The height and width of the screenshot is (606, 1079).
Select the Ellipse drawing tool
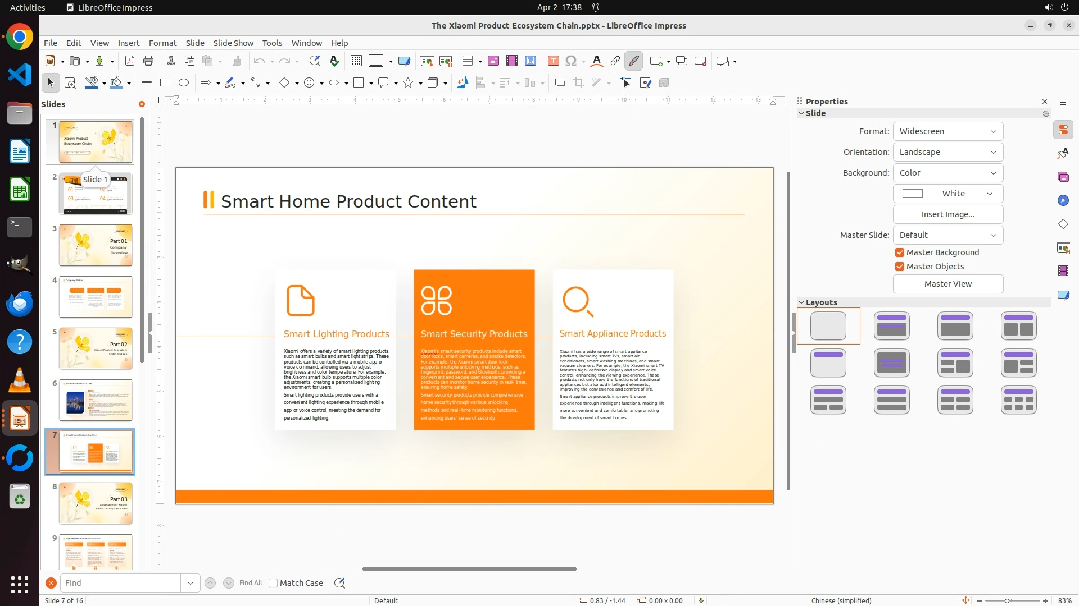tap(184, 83)
